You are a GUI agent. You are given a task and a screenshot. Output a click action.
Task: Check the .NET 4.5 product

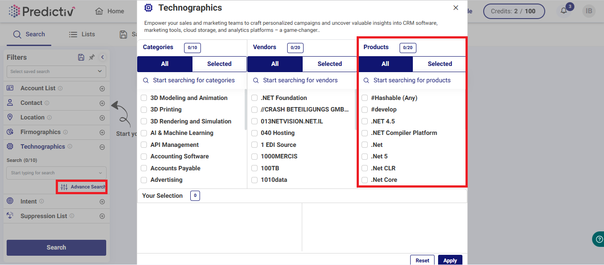[365, 121]
